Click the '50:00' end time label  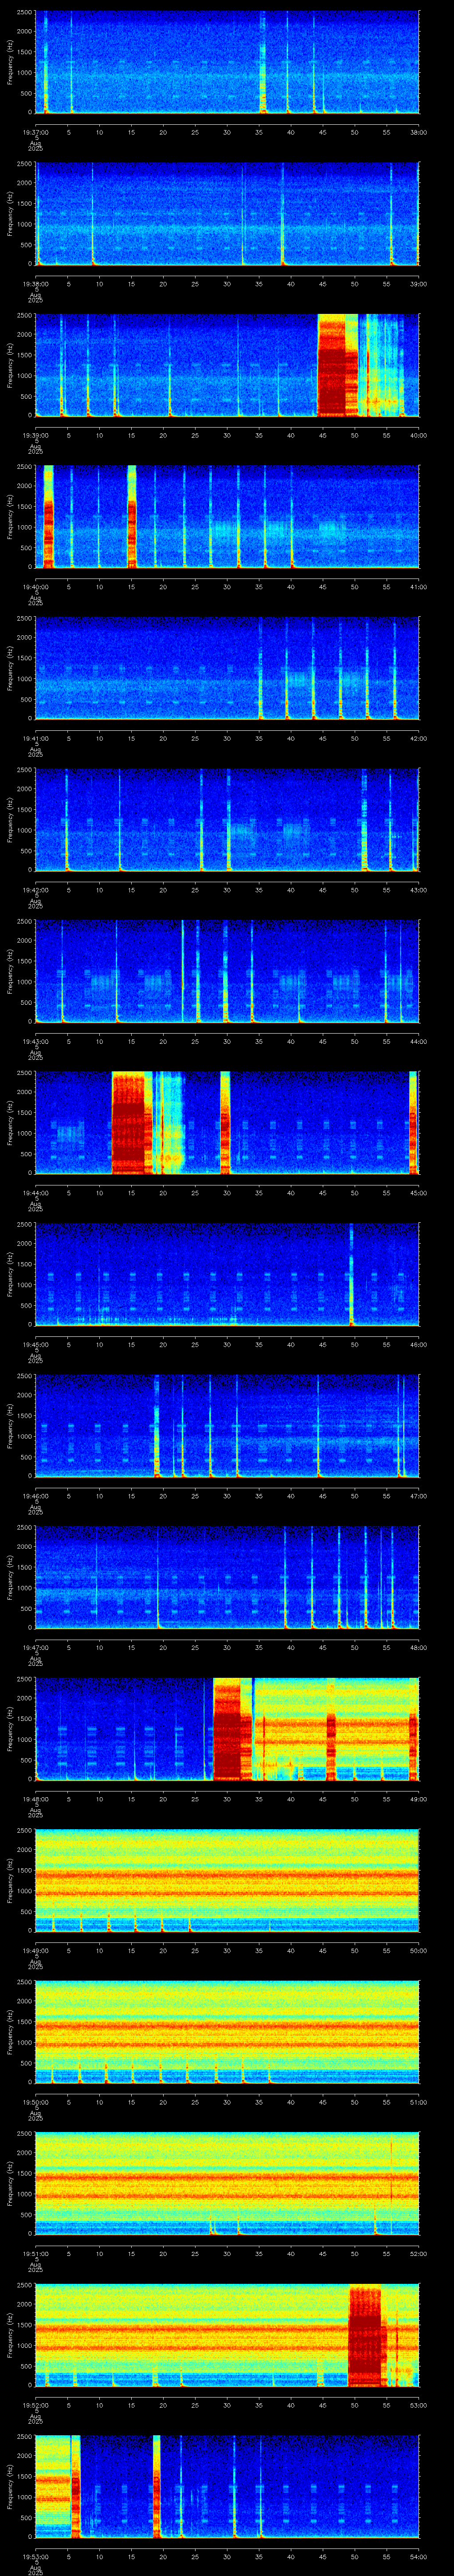[x=418, y=1950]
